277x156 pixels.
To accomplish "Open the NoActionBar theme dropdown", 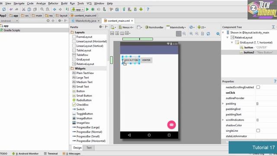I will pos(154,27).
